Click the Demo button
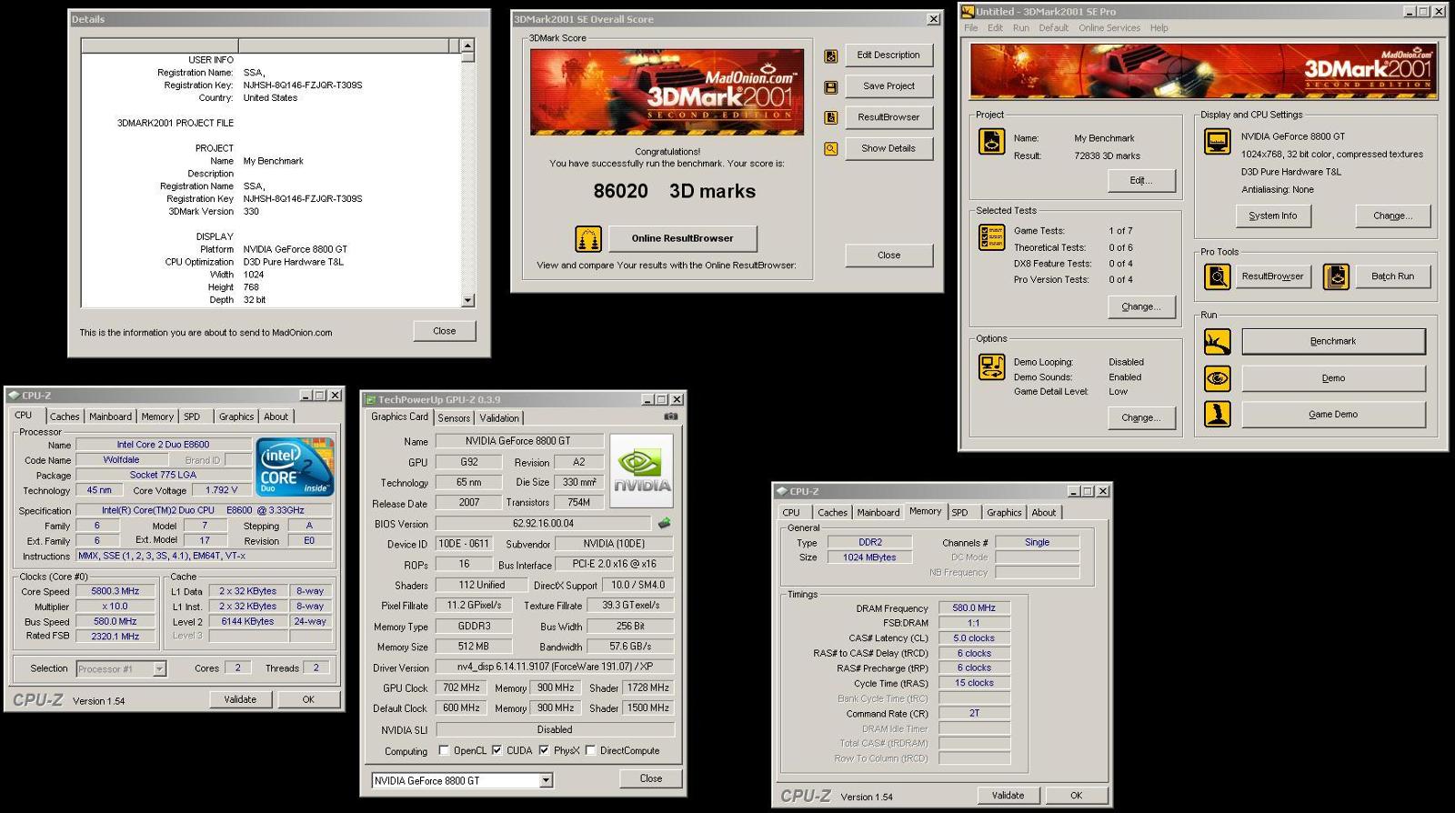This screenshot has height=813, width=1455. point(1333,377)
